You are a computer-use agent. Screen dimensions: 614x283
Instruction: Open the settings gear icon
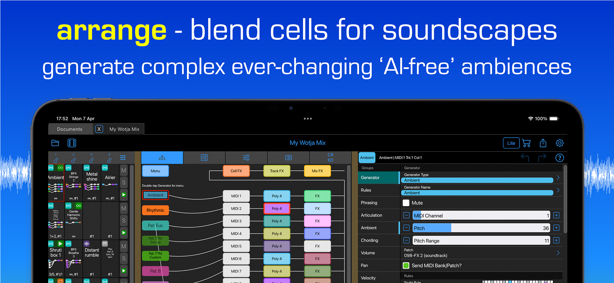pos(560,143)
